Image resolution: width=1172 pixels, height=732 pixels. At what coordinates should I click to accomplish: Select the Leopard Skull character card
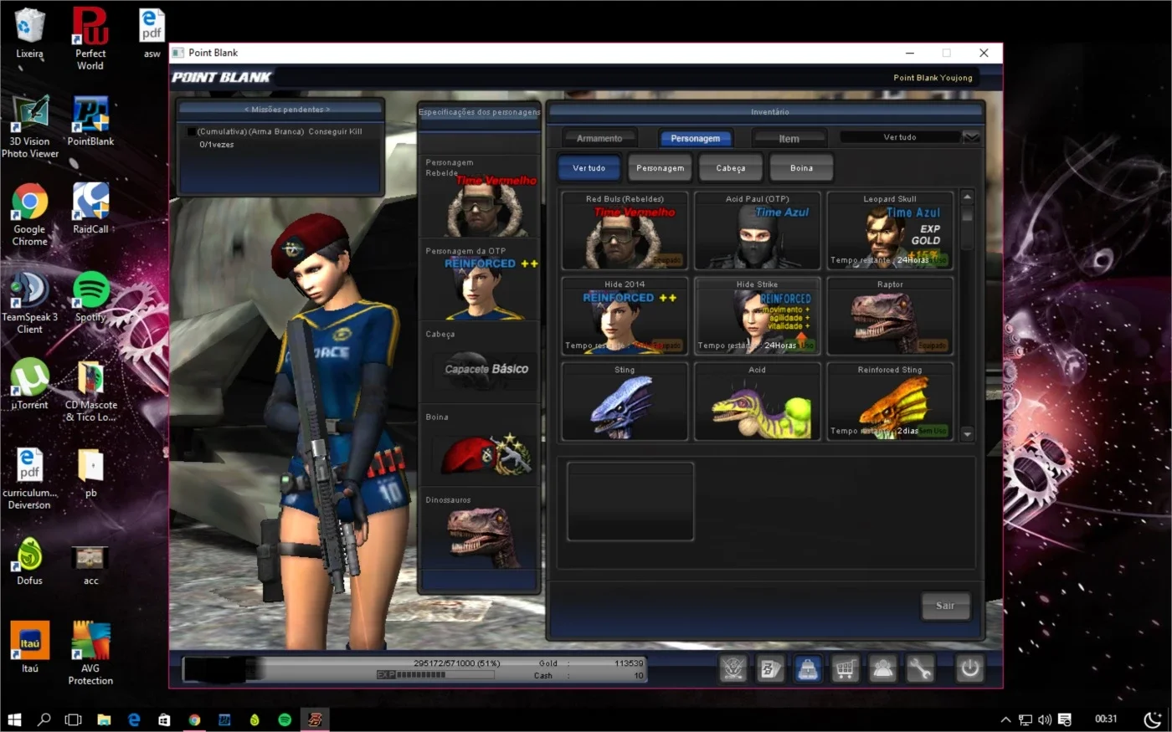(890, 230)
